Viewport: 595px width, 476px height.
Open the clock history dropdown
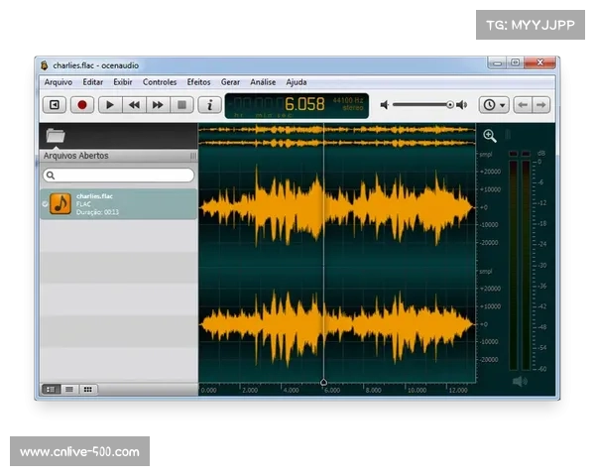tap(493, 104)
